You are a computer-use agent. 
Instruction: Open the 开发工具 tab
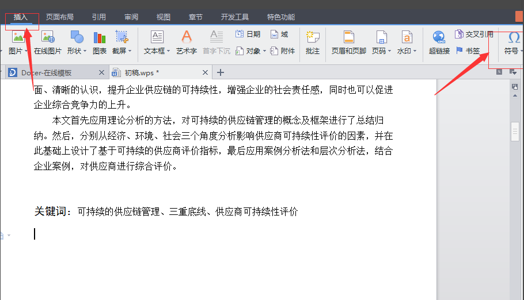coord(234,17)
